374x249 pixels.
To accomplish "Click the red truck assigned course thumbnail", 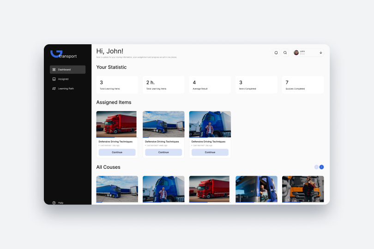I will [116, 124].
